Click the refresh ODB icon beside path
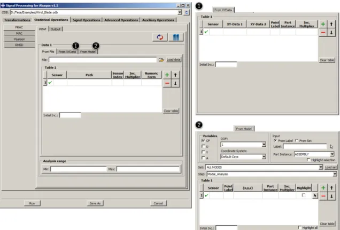This screenshot has height=230, width=340. point(186,12)
